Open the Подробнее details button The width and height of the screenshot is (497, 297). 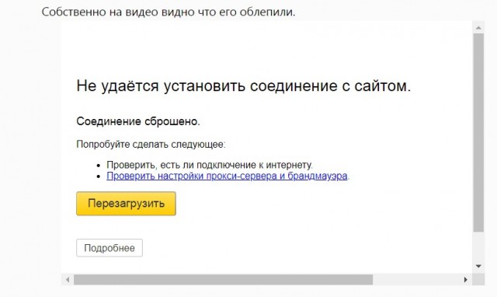(109, 248)
